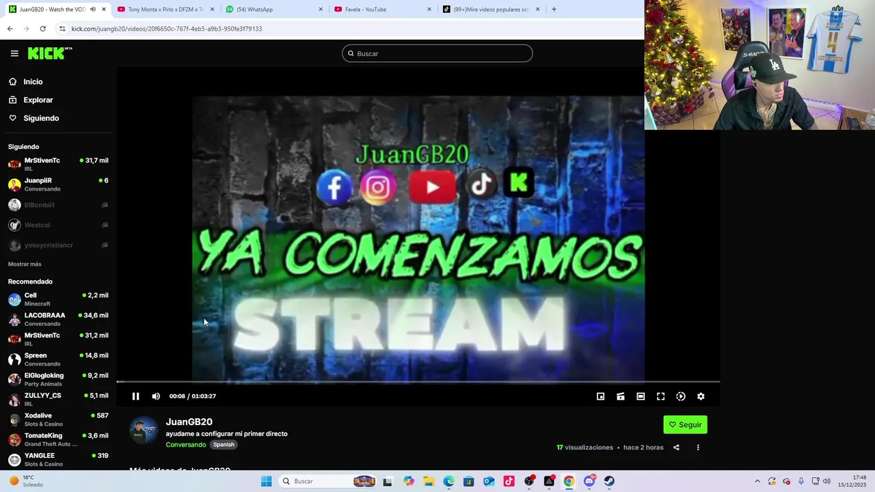The height and width of the screenshot is (492, 875).
Task: Click the Spanish language tag
Action: click(x=224, y=445)
